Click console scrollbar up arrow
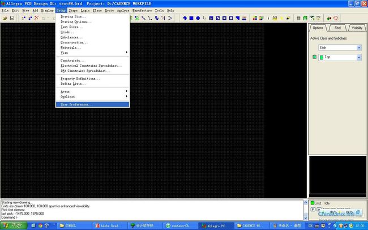 click(x=305, y=202)
